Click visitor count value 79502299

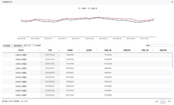[70, 55]
